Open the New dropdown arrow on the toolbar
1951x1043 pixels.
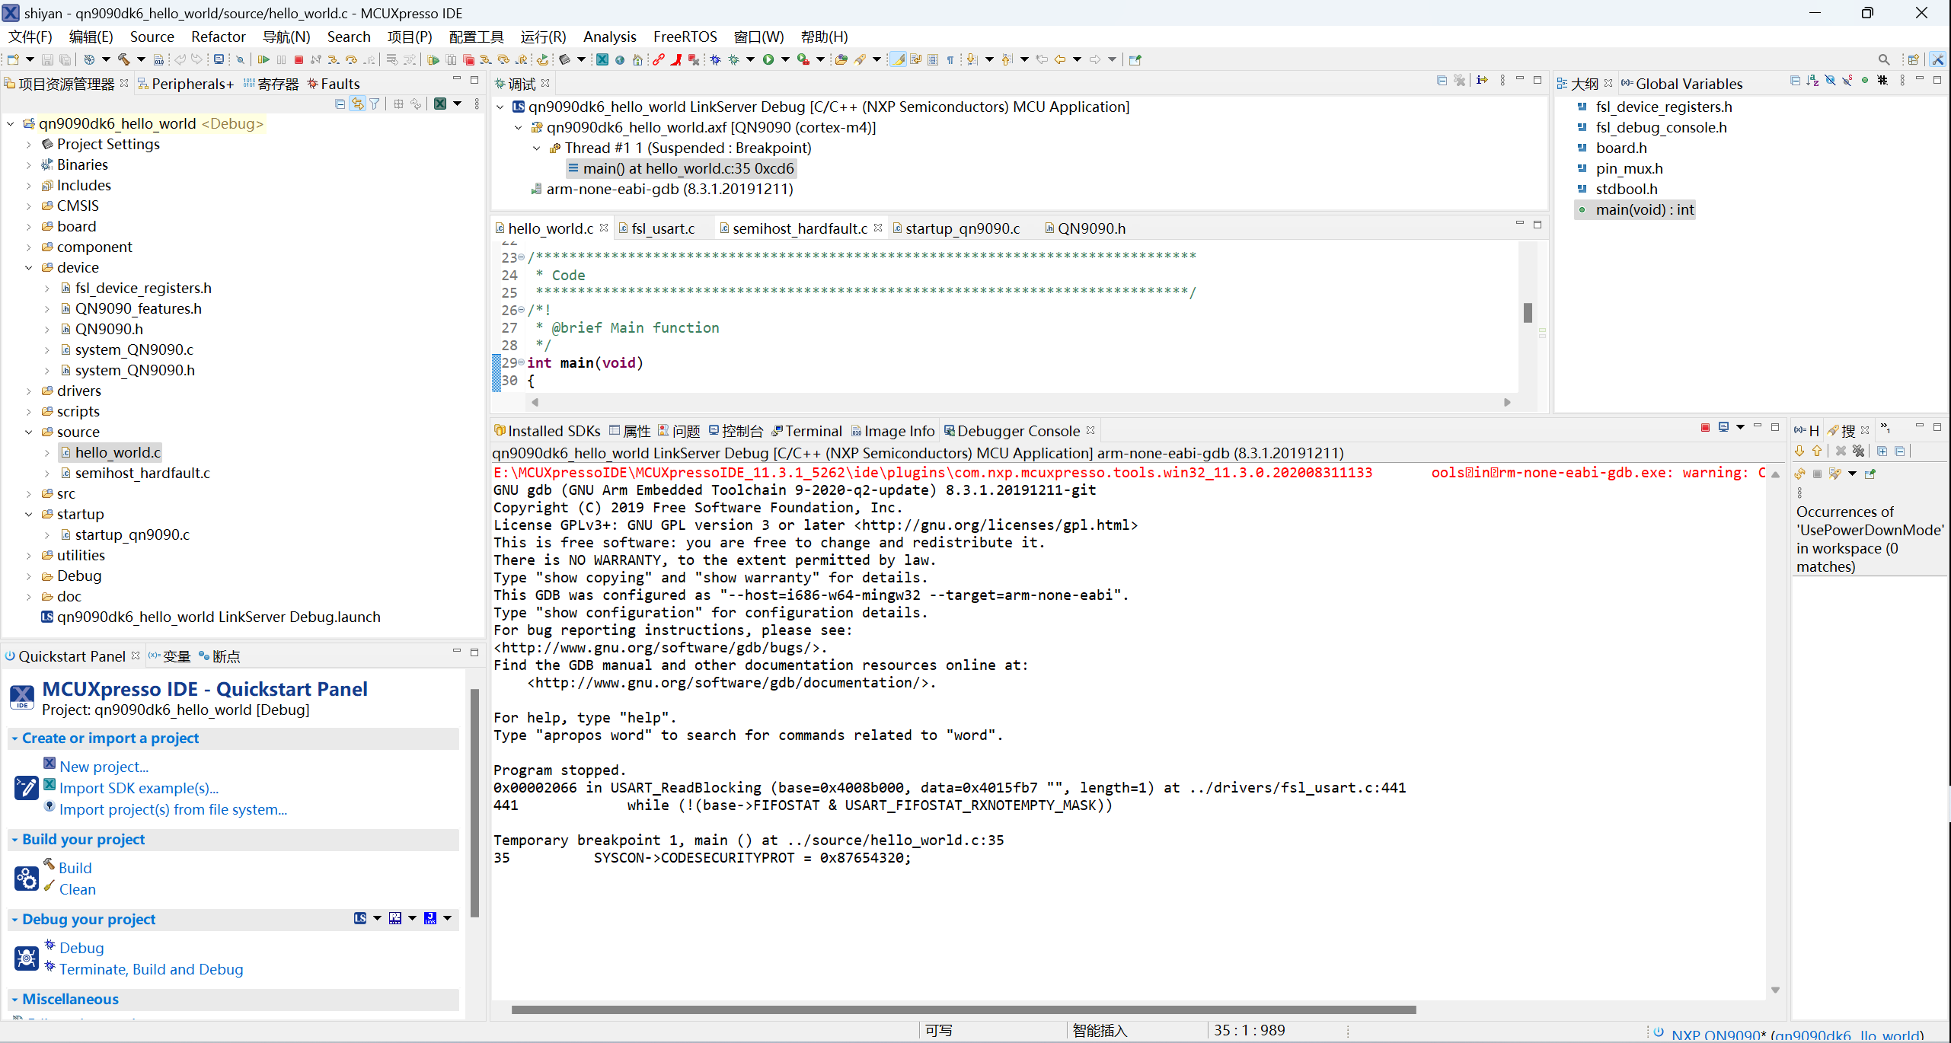pos(28,59)
